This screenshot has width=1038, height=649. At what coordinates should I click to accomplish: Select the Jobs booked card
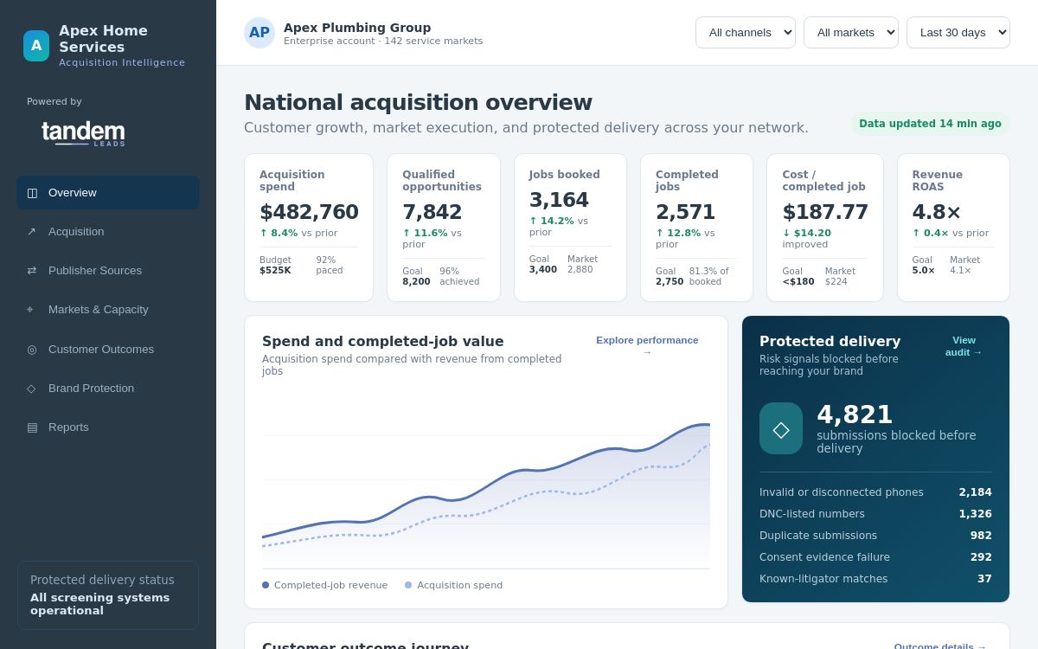pyautogui.click(x=570, y=228)
